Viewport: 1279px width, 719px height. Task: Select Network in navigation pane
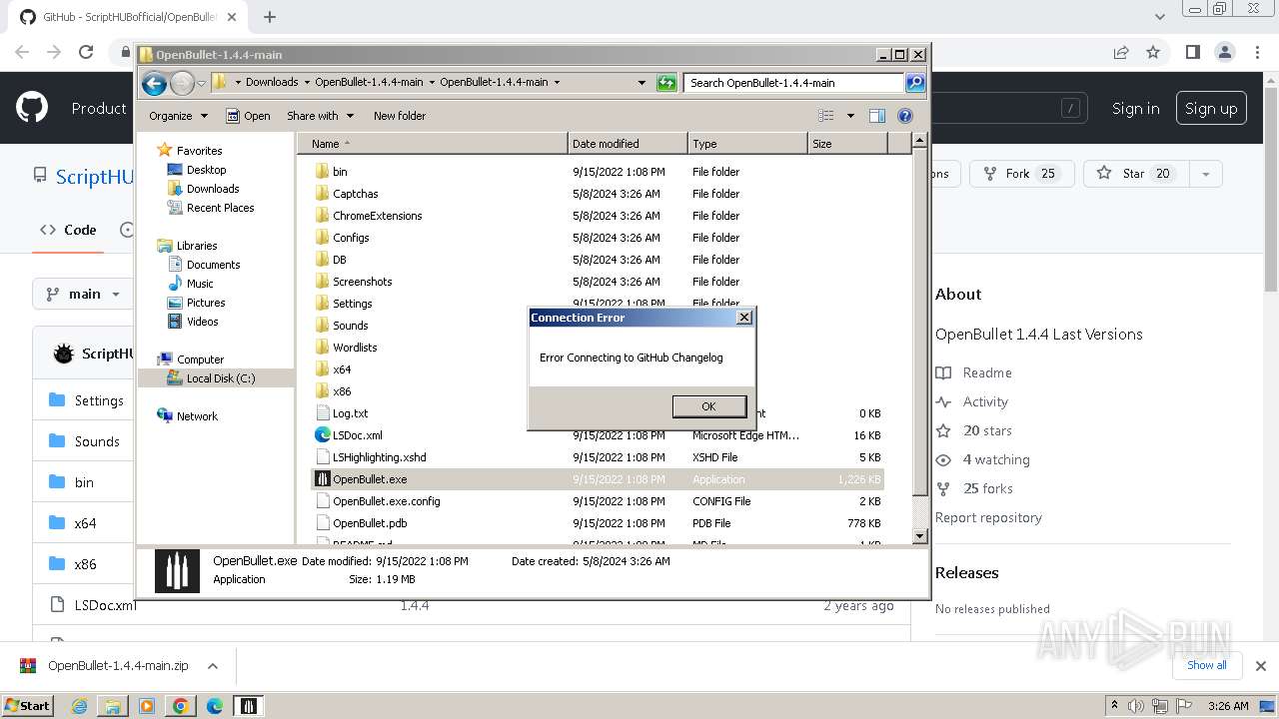[197, 416]
